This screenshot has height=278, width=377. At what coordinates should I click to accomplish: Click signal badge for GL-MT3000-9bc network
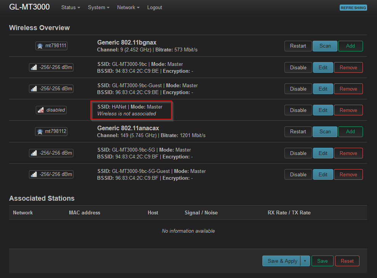point(51,67)
